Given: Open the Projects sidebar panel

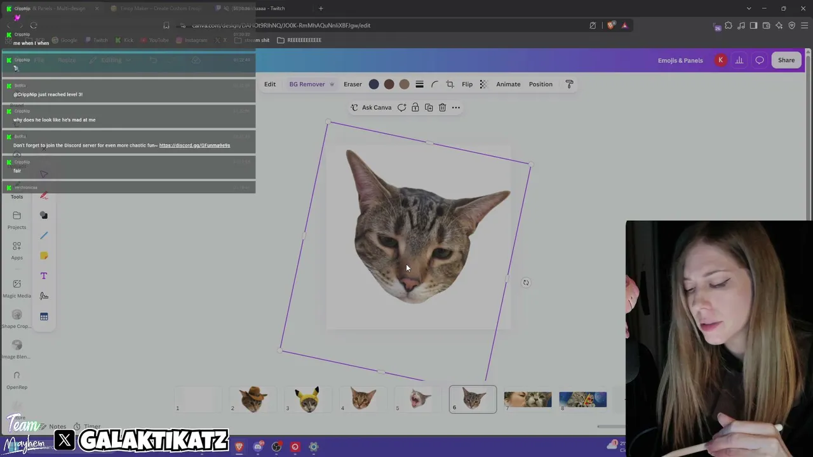Looking at the screenshot, I should (x=17, y=220).
